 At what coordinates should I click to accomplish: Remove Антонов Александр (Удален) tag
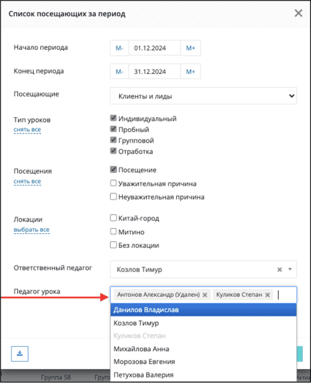205,295
